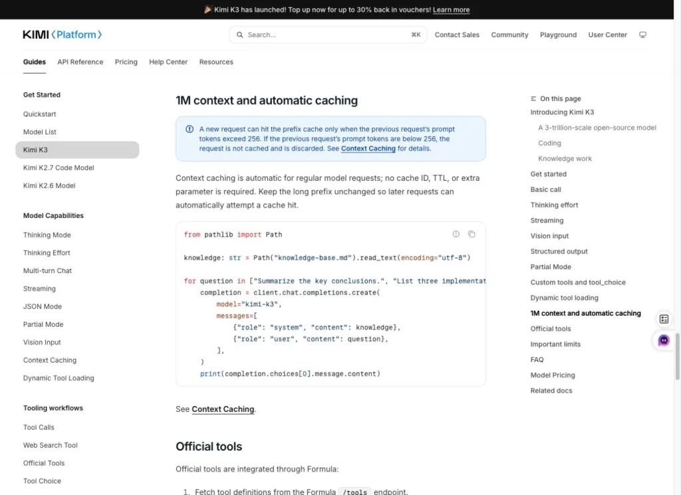This screenshot has width=681, height=495.
Task: Jump to Official tools section in outline
Action: (550, 329)
